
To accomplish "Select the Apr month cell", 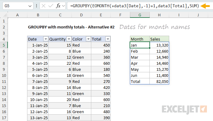I will [140, 63].
